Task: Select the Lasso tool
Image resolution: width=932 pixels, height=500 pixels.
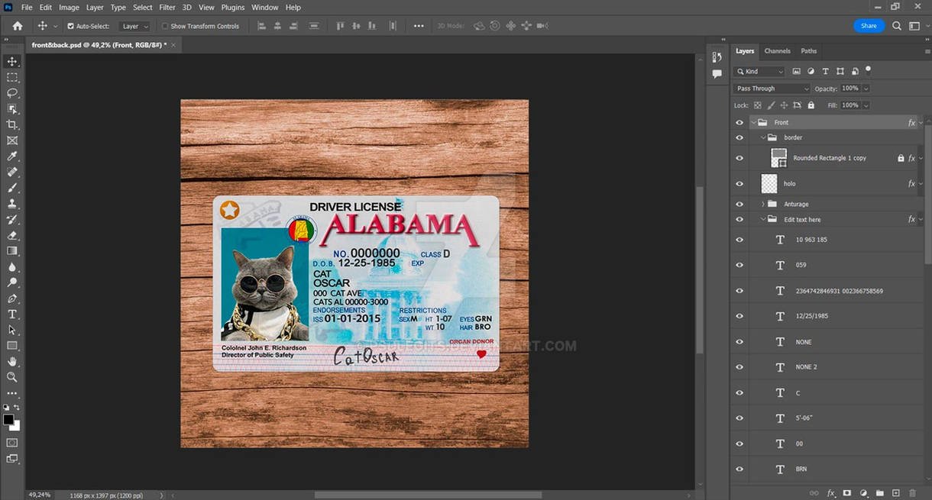Action: [x=12, y=93]
